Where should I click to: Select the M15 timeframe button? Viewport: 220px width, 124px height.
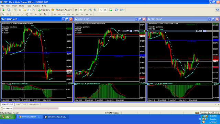(x=64, y=14)
